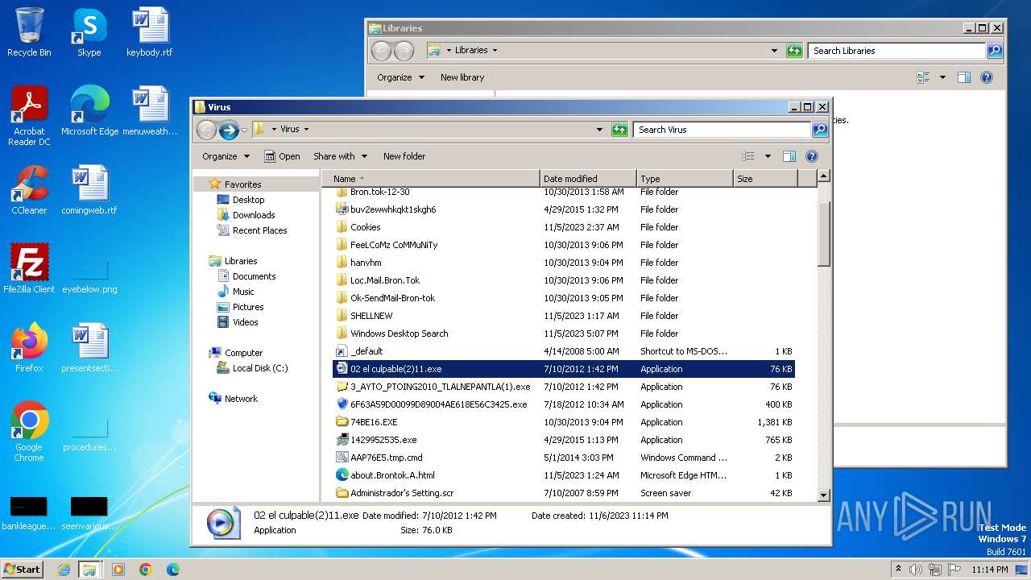1031x580 pixels.
Task: Toggle the preview pane in Virus window
Action: [x=789, y=156]
